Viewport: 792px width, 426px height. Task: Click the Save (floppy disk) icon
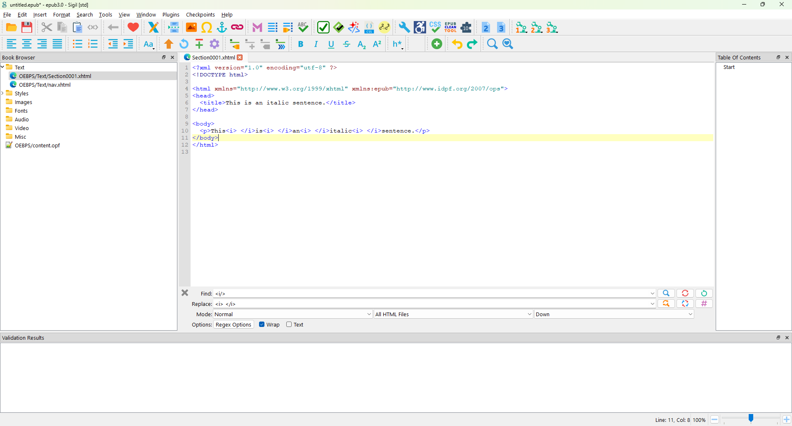point(27,28)
